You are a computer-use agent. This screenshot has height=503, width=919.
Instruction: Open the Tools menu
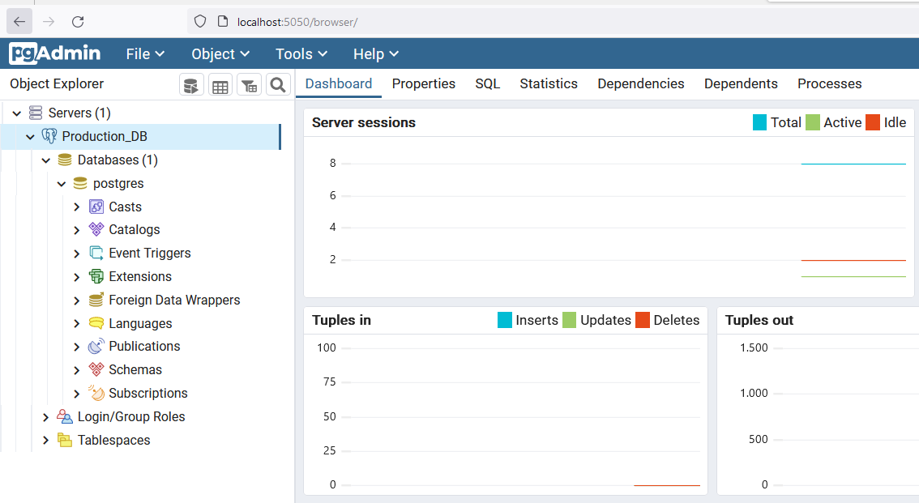click(301, 54)
